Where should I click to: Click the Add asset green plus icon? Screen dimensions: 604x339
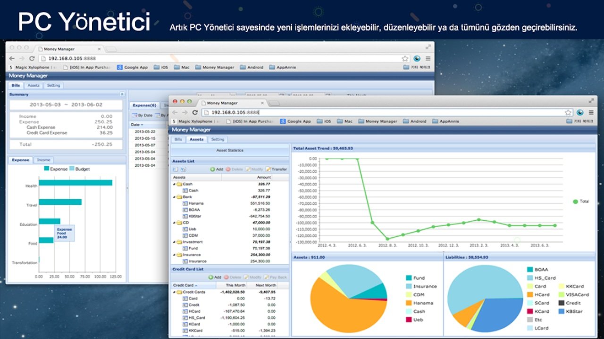212,169
